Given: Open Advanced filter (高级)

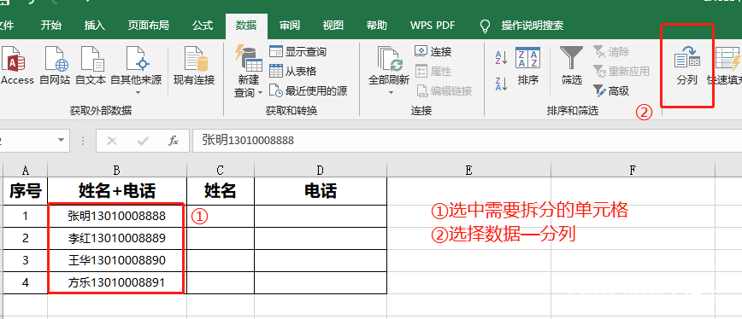Looking at the screenshot, I should click(611, 90).
